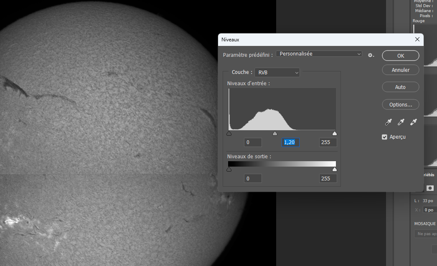The height and width of the screenshot is (266, 437).
Task: Click the output highlight field showing 255
Action: (x=328, y=179)
